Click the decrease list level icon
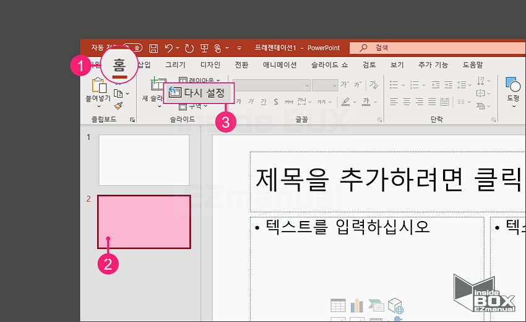Image resolution: width=526 pixels, height=322 pixels. click(436, 85)
